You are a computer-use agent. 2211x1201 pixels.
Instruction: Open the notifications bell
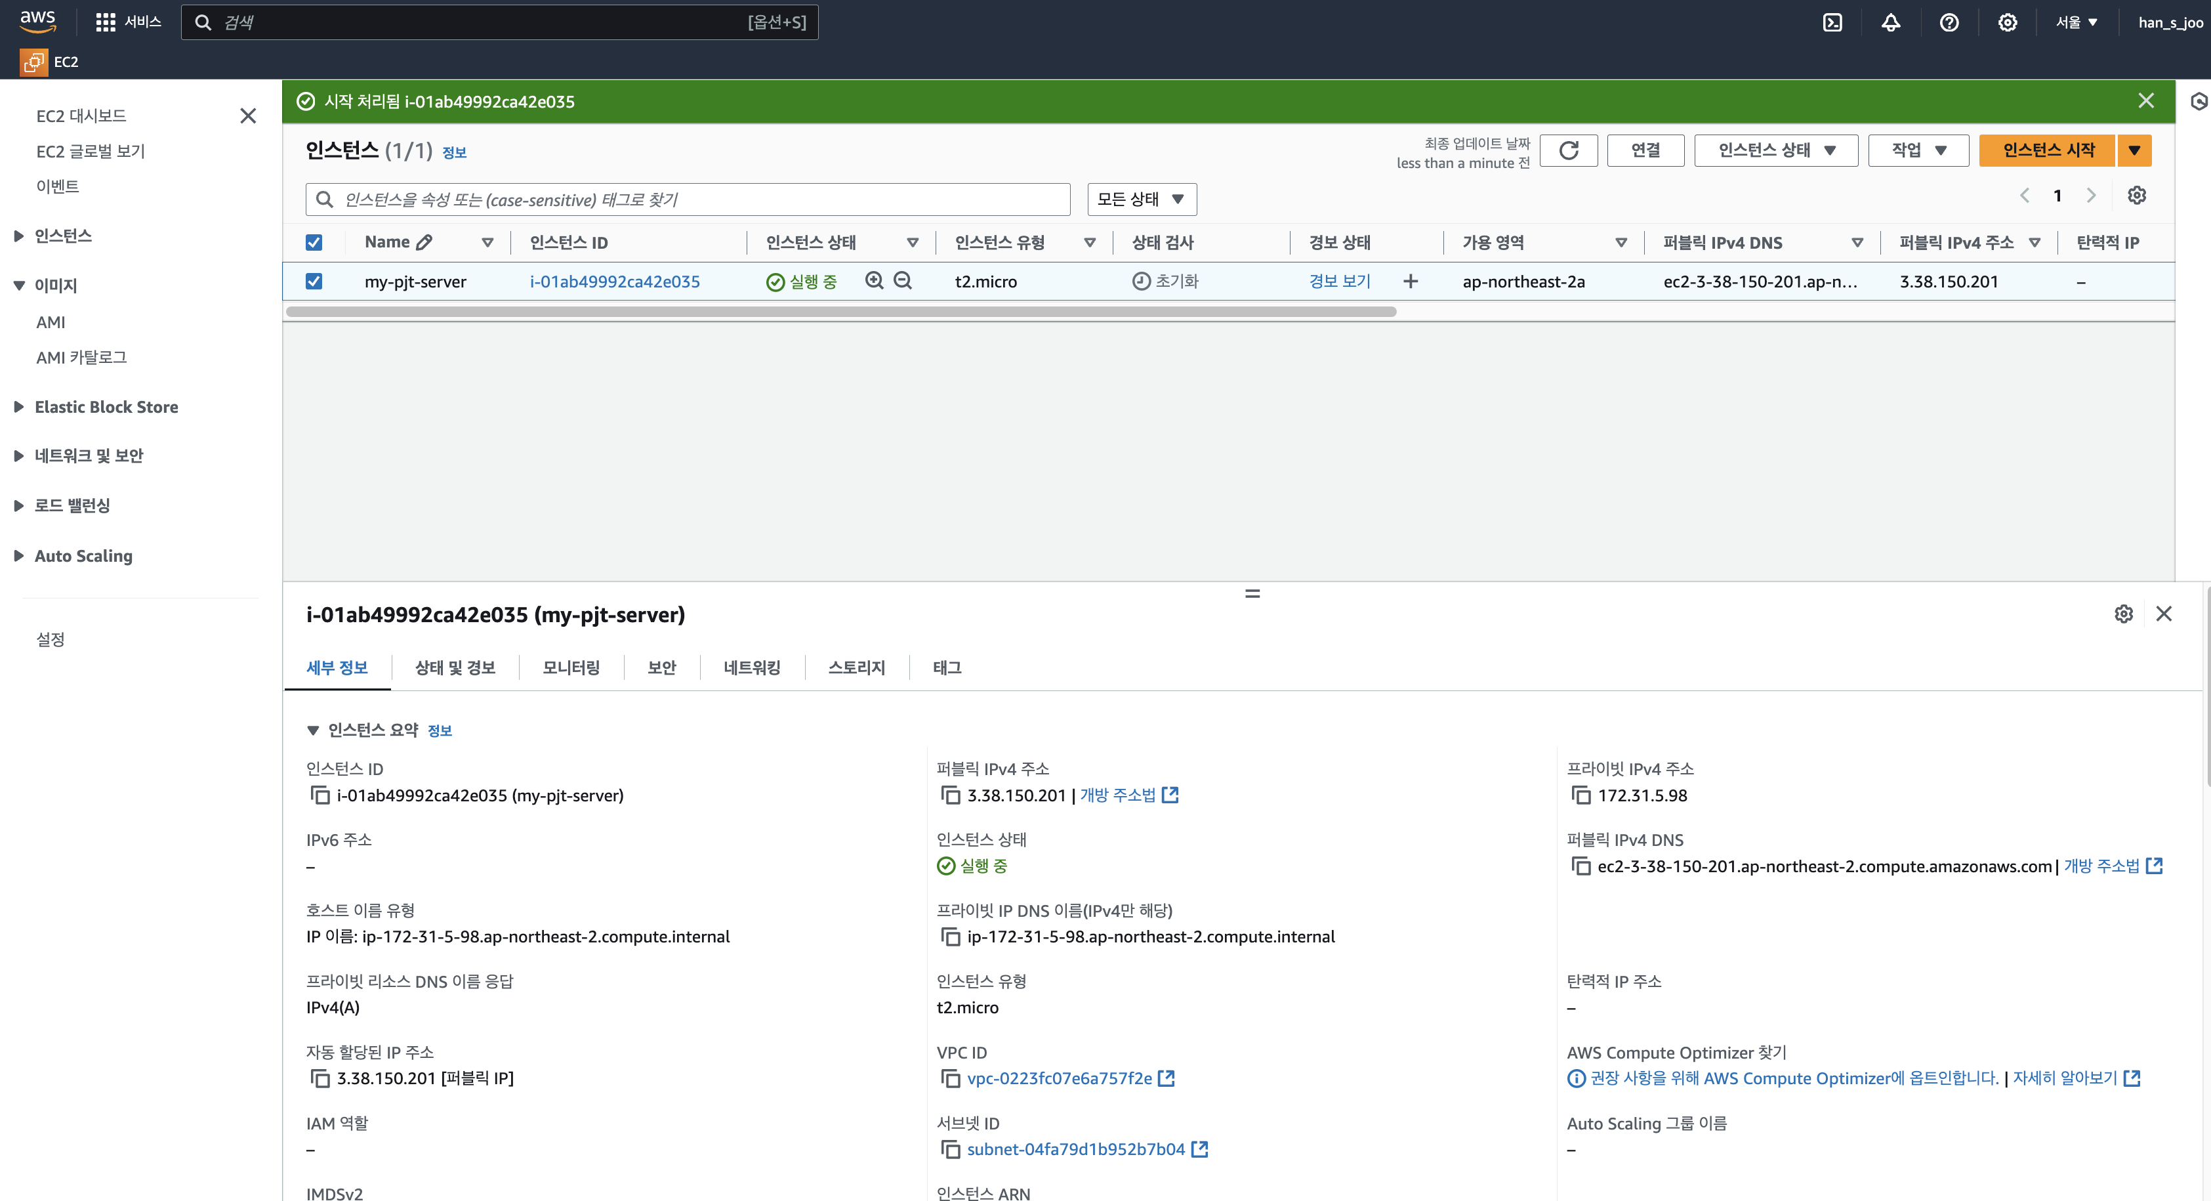tap(1891, 22)
